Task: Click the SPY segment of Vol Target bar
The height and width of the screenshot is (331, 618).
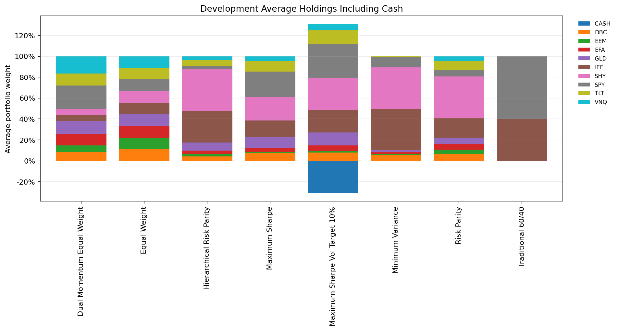Action: [333, 61]
